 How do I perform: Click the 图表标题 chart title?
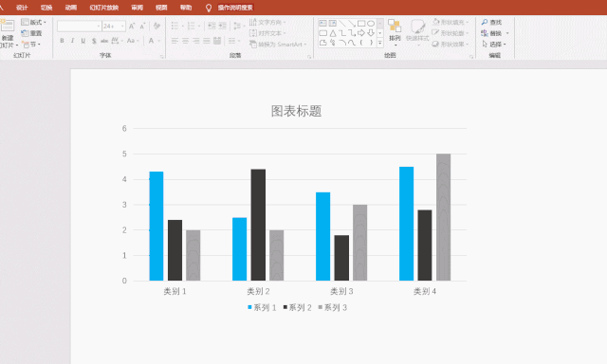[296, 112]
